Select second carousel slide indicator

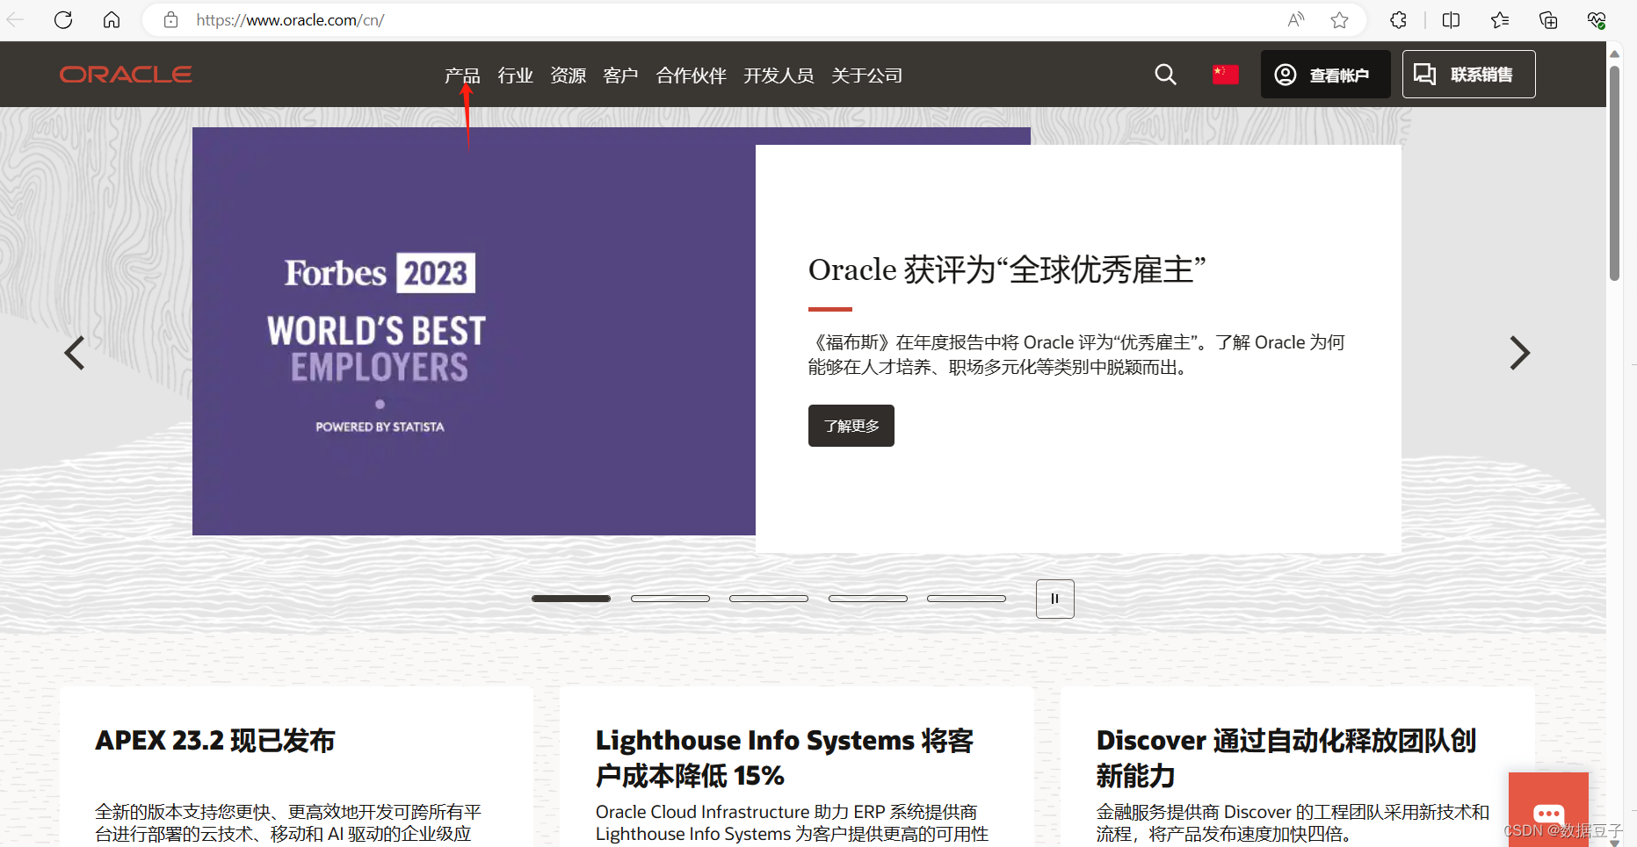click(x=670, y=599)
